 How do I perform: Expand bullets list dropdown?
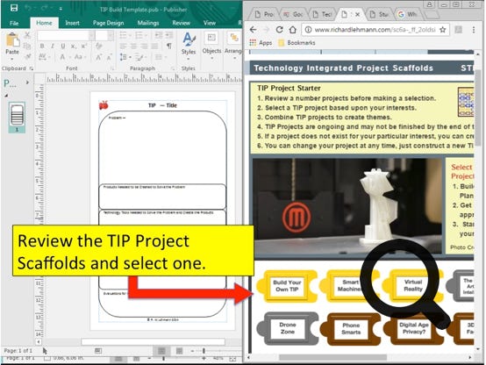click(x=130, y=35)
